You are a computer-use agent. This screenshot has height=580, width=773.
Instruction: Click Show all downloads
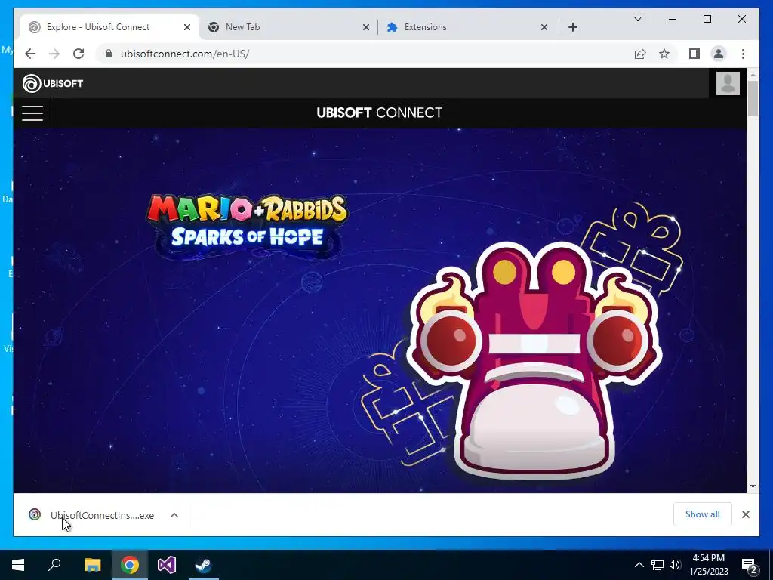703,514
